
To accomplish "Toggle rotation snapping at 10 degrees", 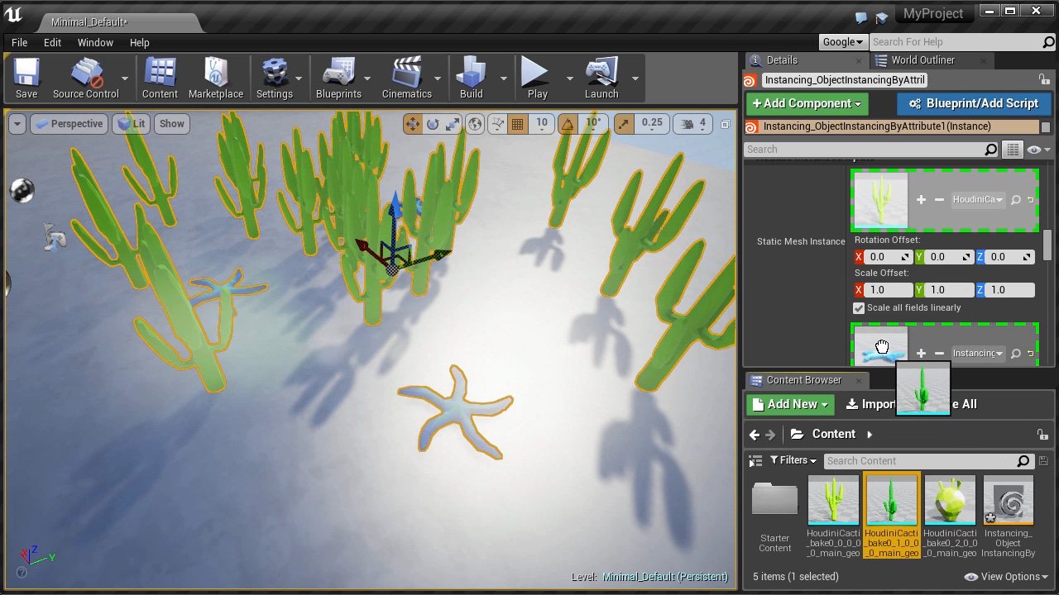I will pyautogui.click(x=568, y=123).
